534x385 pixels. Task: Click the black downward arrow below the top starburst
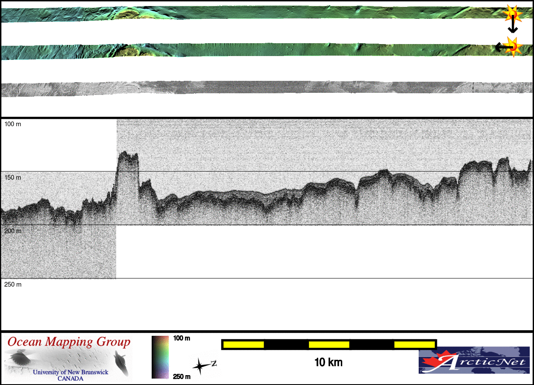(x=513, y=27)
